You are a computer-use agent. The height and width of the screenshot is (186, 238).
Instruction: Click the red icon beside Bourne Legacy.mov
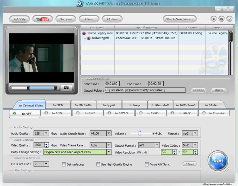[x=84, y=33]
